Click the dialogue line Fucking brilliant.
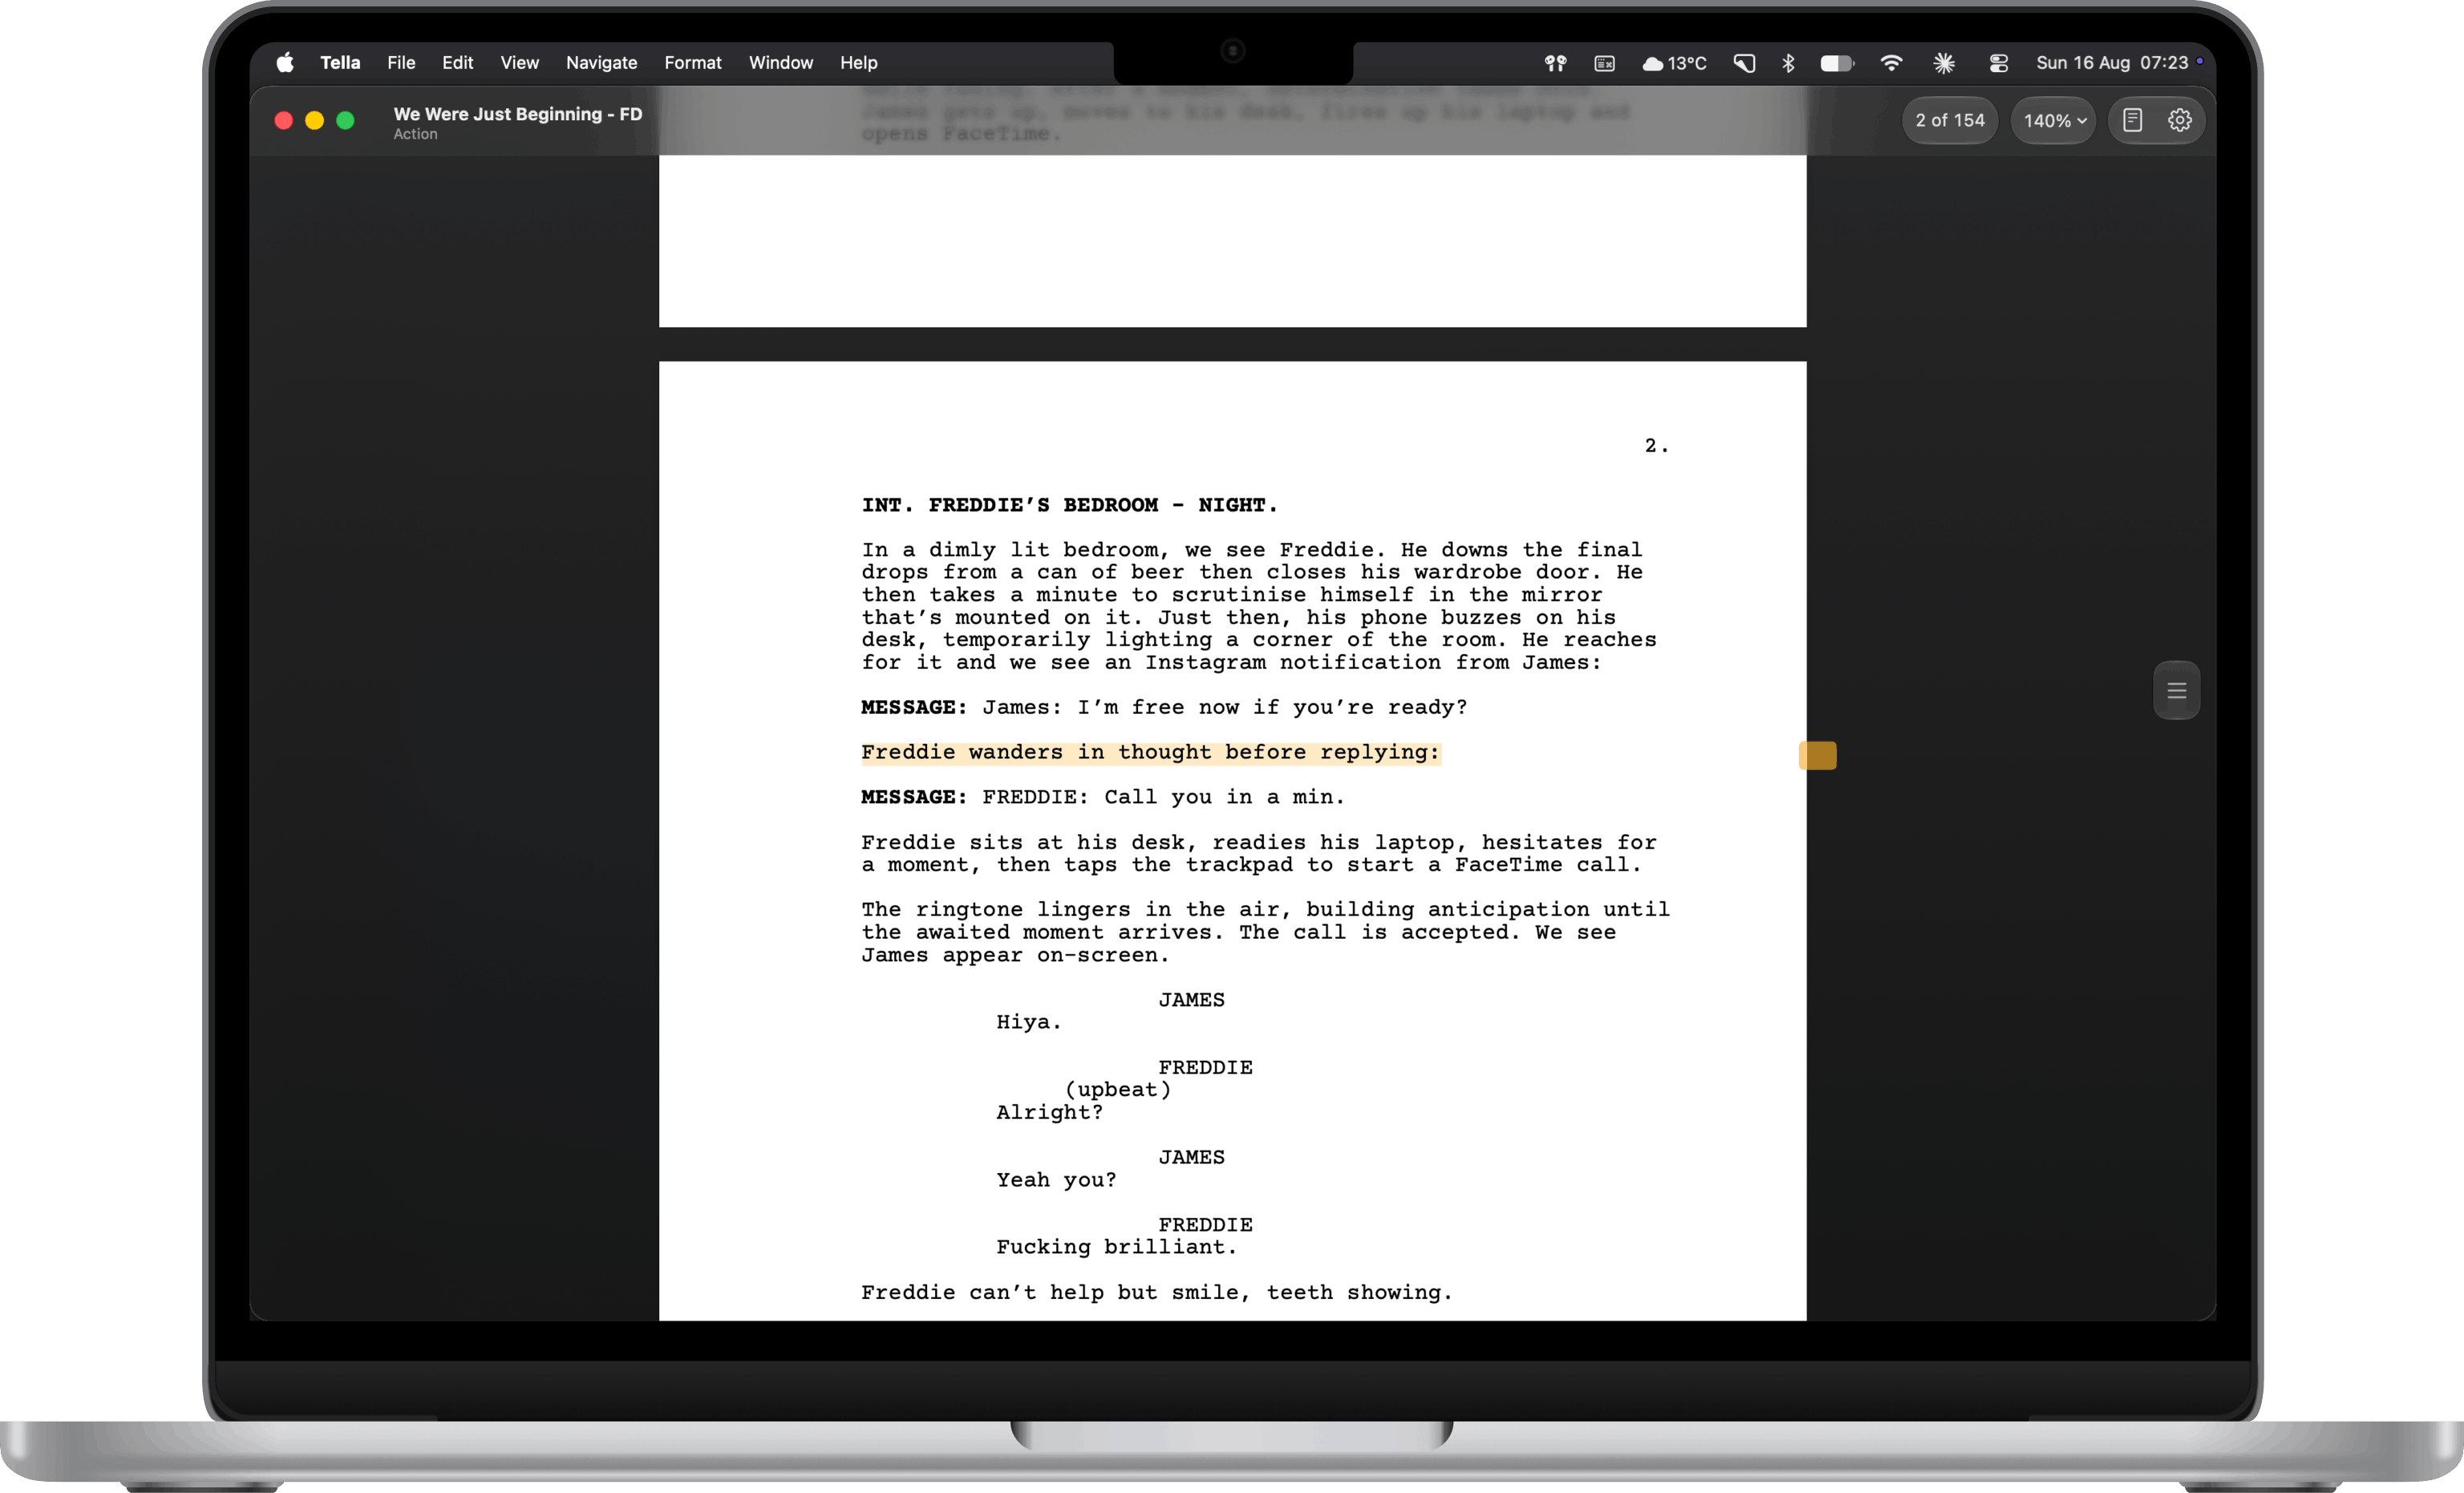Viewport: 2464px width, 1493px height. [x=1116, y=1247]
